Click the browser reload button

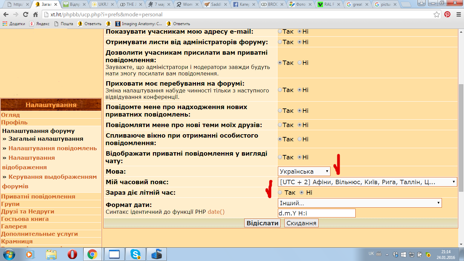click(x=25, y=15)
